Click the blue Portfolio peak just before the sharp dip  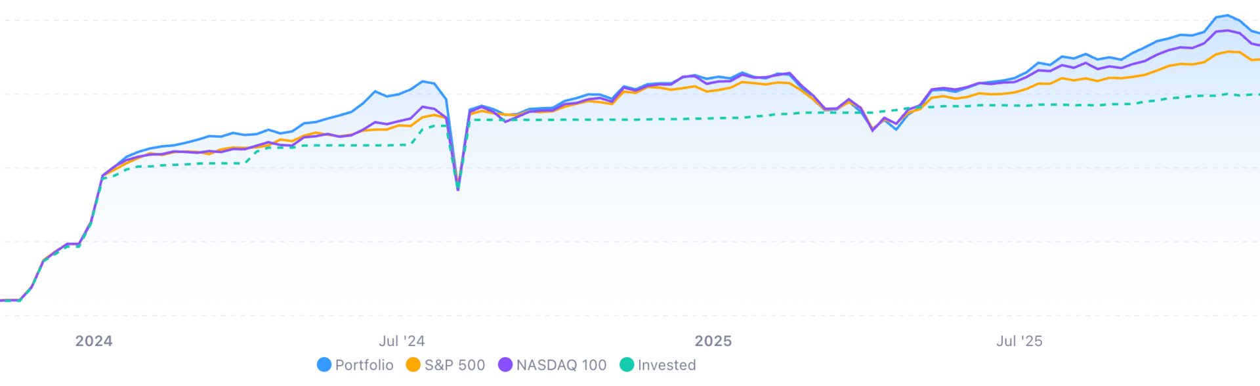coord(423,81)
